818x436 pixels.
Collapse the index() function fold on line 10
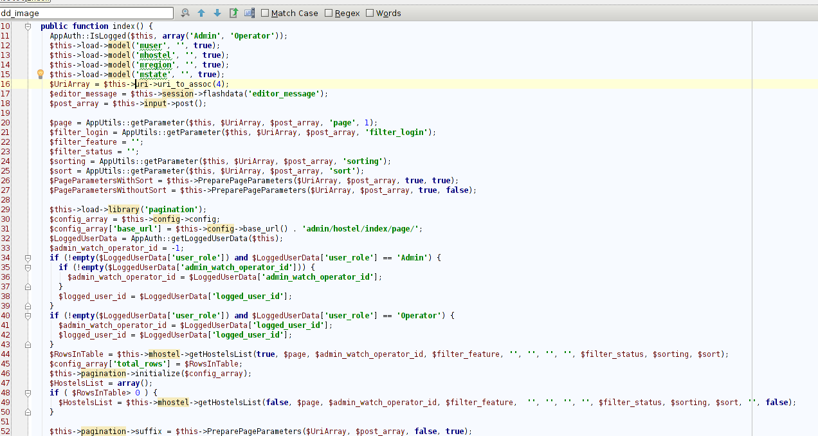pyautogui.click(x=28, y=26)
